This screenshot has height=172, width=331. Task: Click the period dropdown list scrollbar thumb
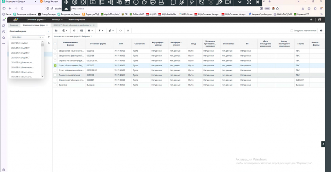(x=42, y=45)
